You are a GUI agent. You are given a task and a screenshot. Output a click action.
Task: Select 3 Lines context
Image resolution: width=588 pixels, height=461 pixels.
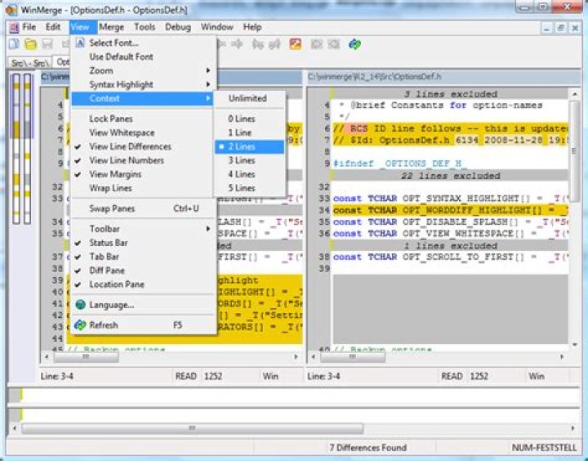250,160
